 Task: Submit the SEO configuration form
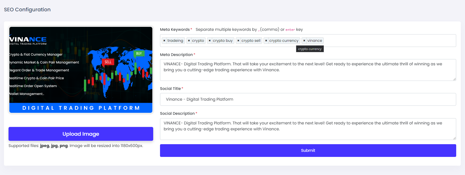click(x=308, y=150)
